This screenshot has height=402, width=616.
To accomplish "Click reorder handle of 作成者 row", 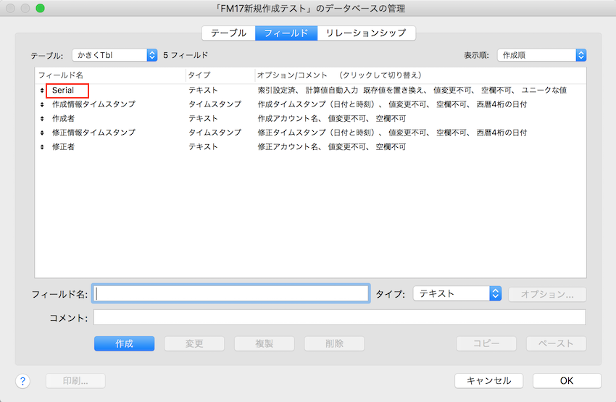I will tap(42, 119).
